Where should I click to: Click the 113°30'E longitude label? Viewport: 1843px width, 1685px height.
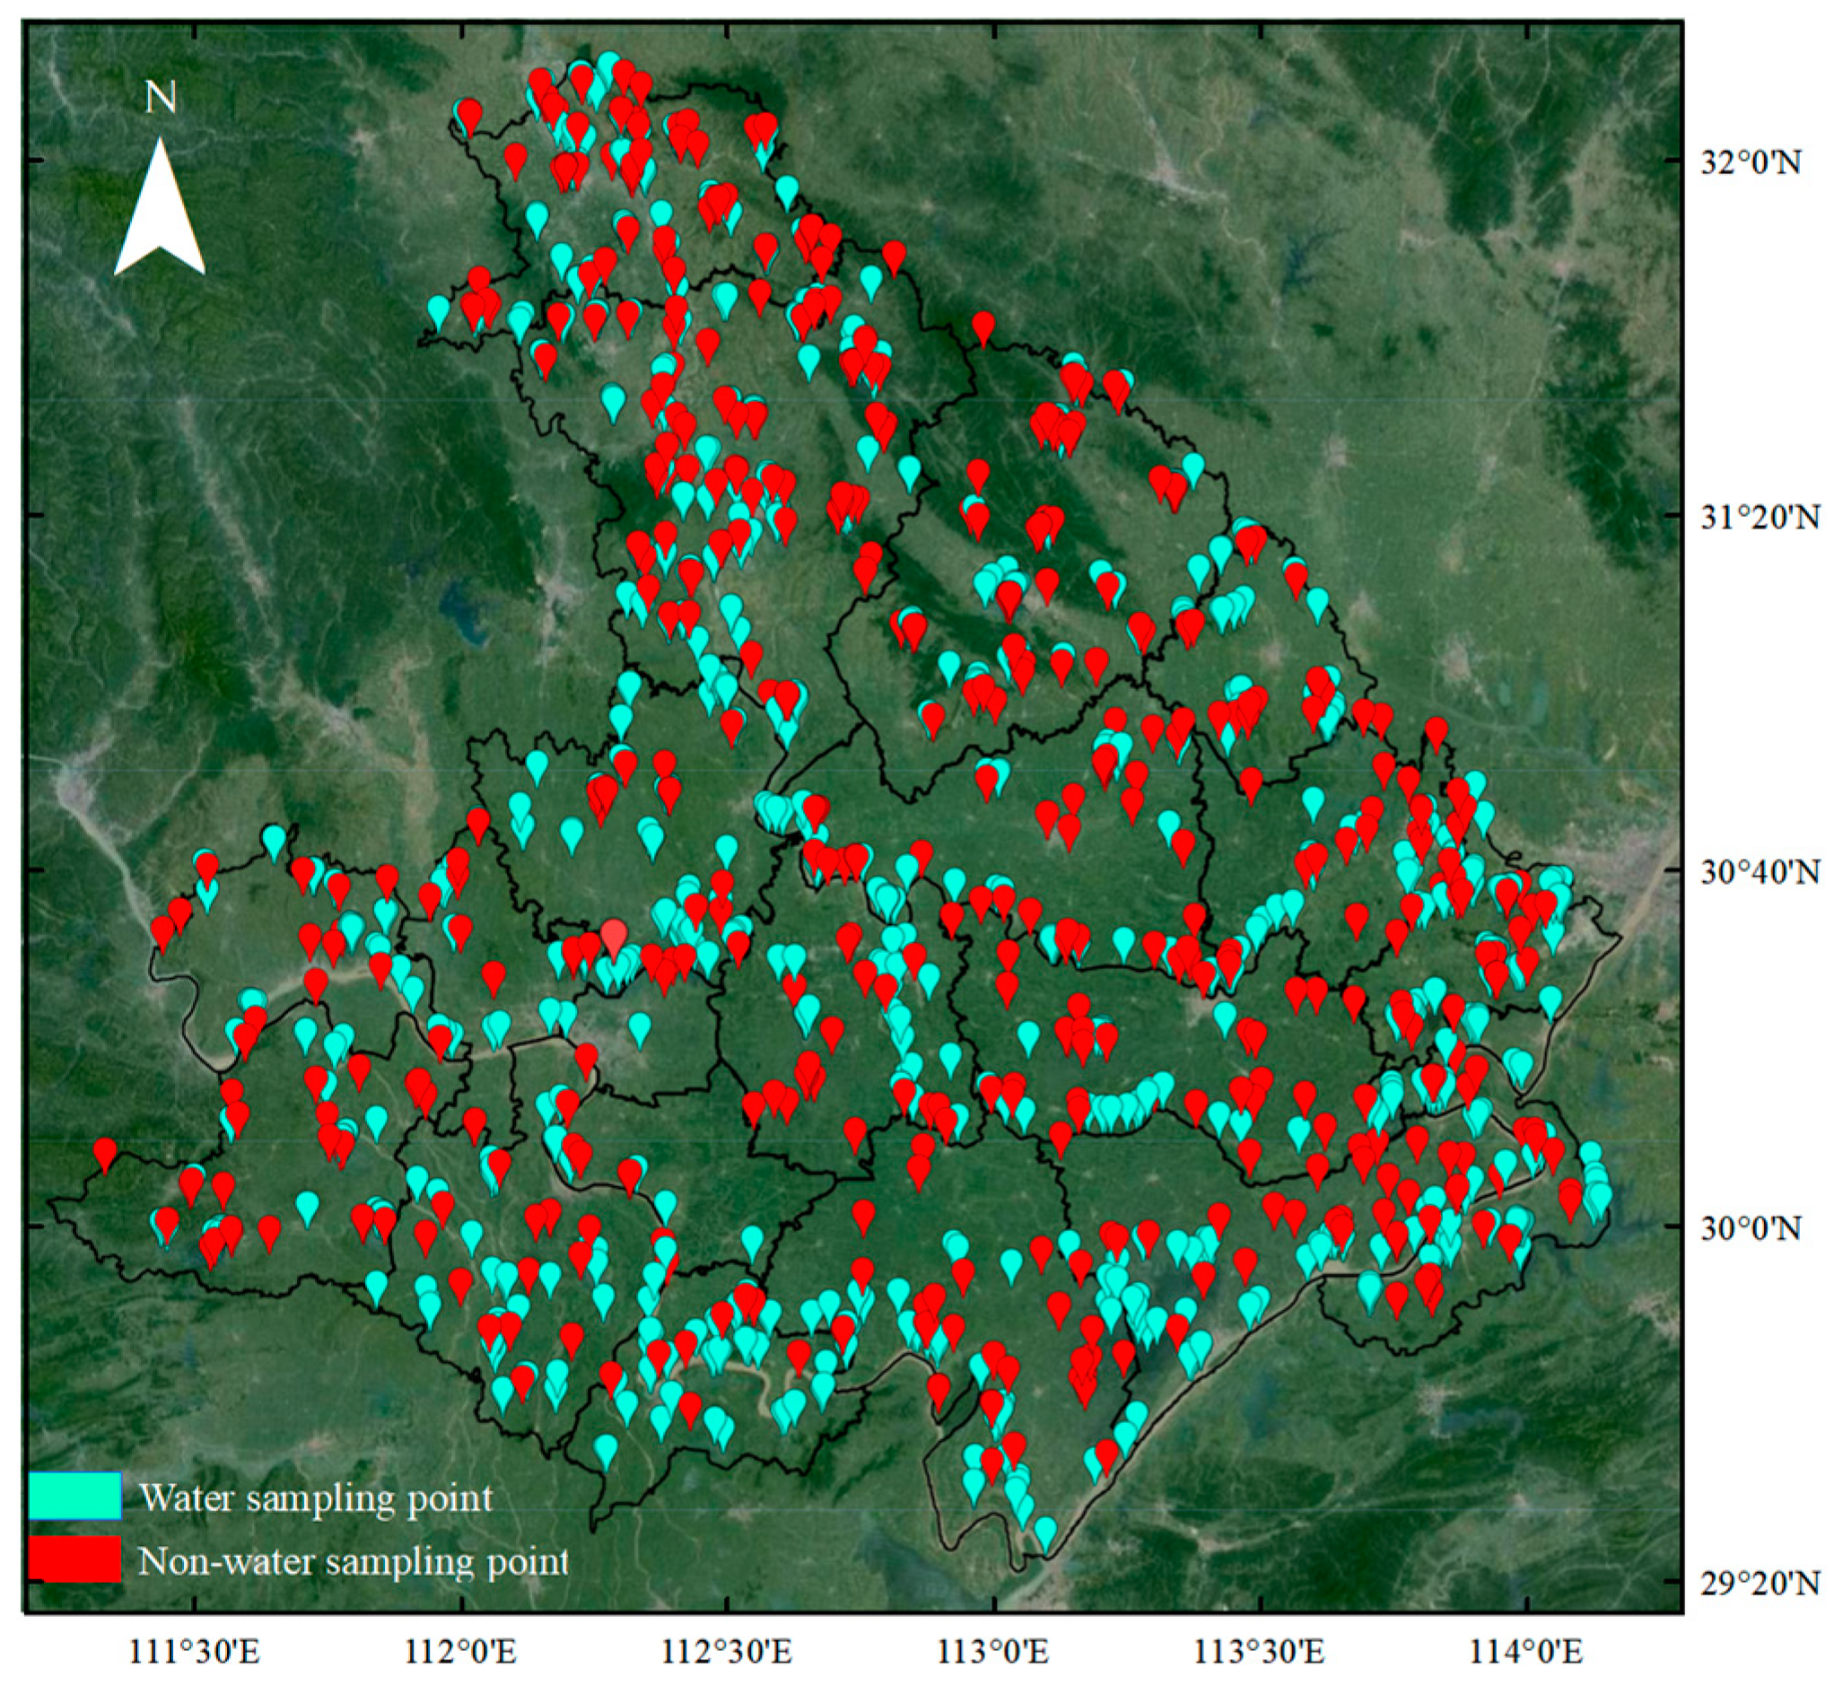pyautogui.click(x=1261, y=1653)
